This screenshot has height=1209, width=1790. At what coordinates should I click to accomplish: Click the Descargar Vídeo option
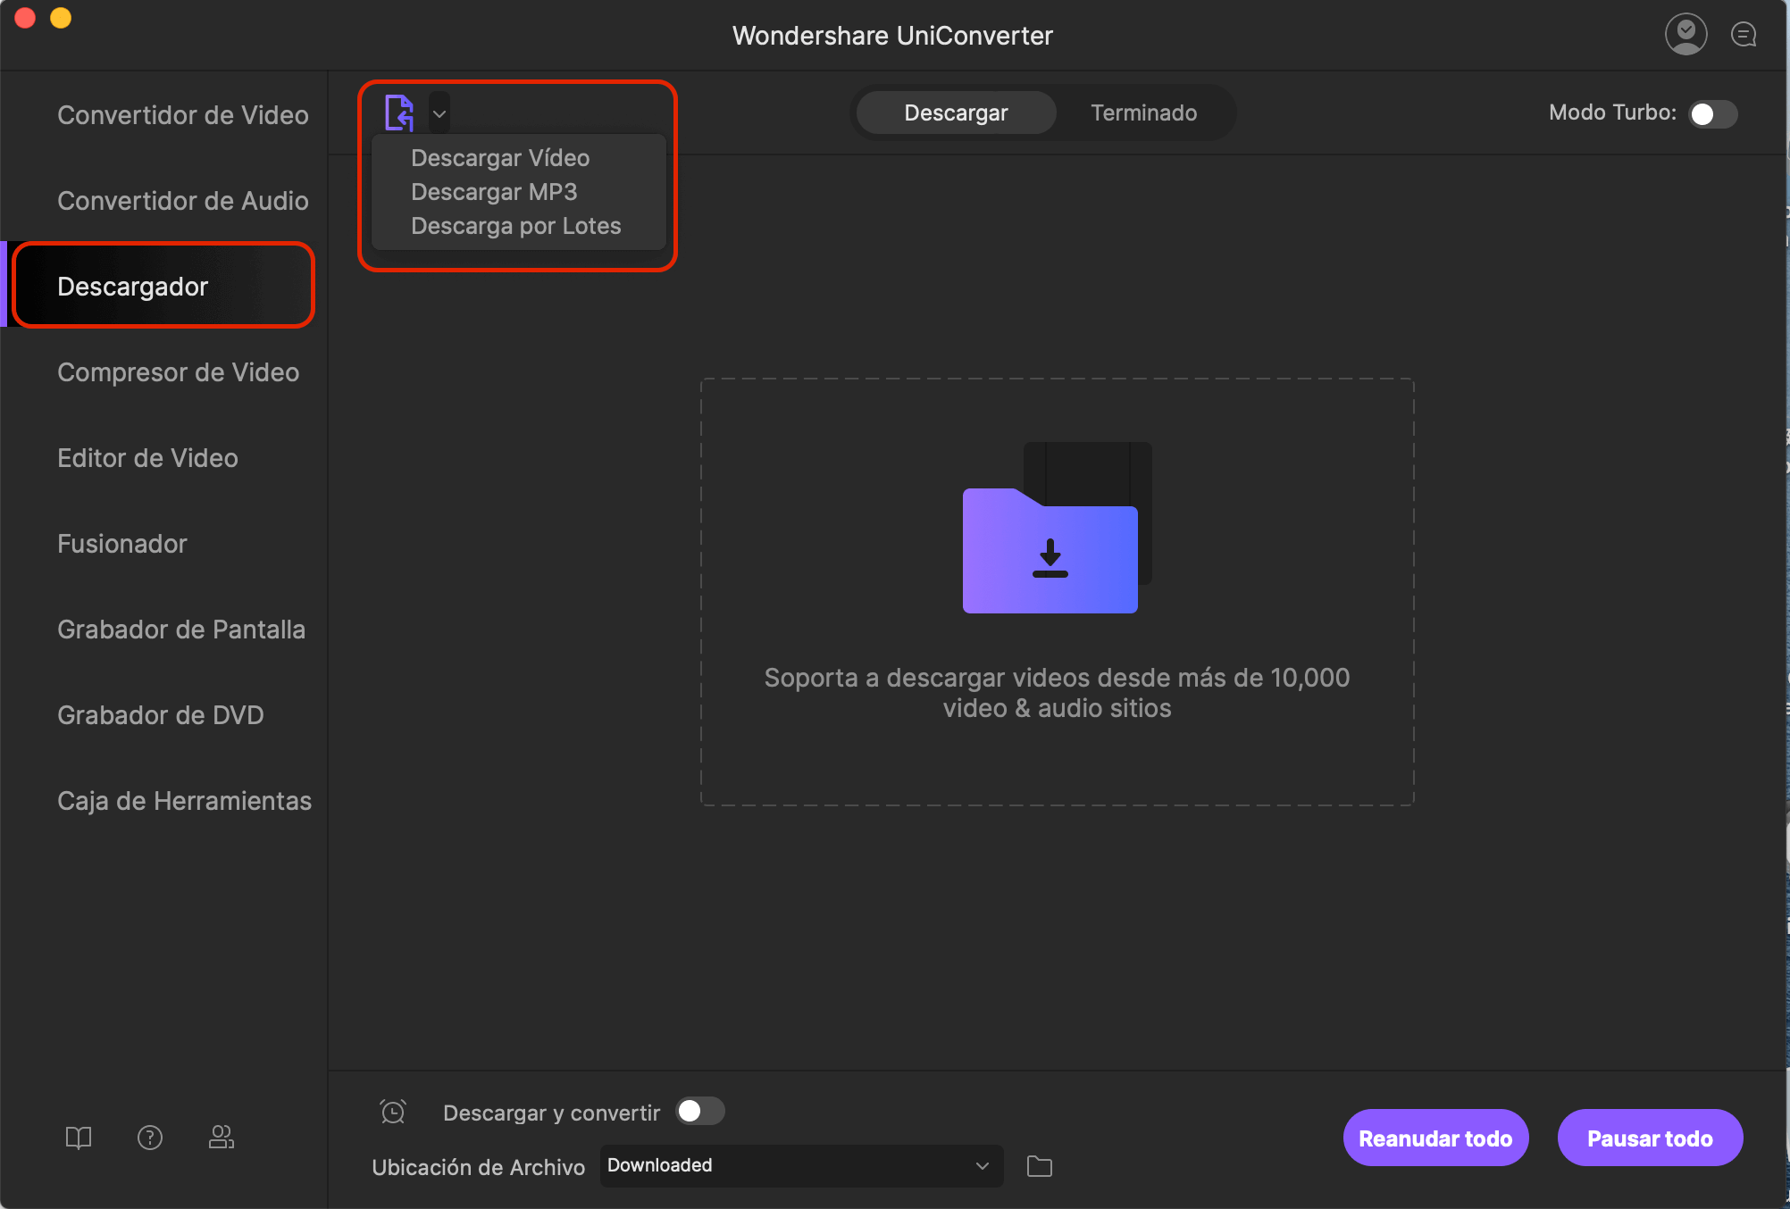[501, 156]
